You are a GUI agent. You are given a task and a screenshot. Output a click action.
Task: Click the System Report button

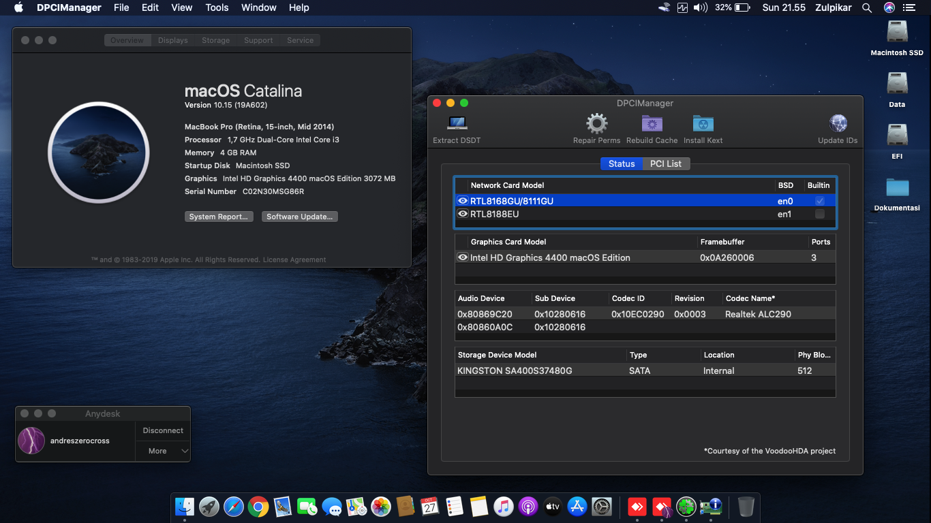[219, 216]
